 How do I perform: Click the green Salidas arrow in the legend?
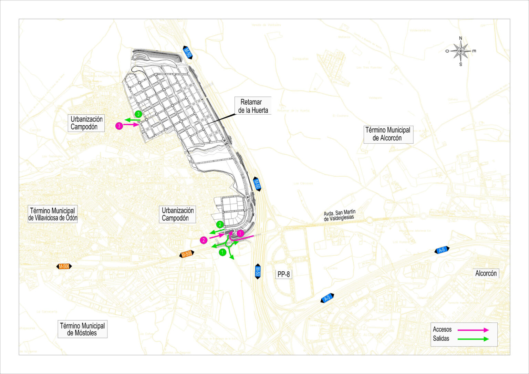click(473, 339)
